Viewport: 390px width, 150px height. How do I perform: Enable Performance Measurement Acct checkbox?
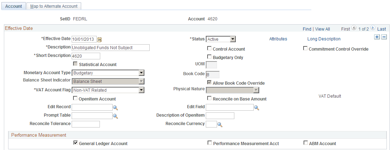[x=210, y=143]
